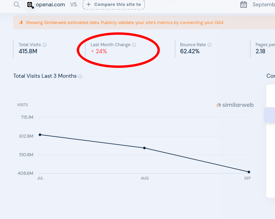
Task: Click the 62.42% Bounce Rate value
Action: point(190,51)
